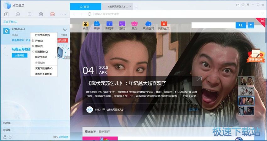
Task: Click the blue search magnifier button
Action: (x=241, y=25)
